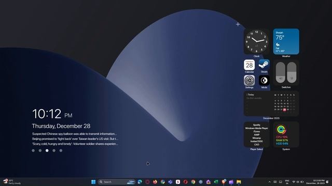Image resolution: width=332 pixels, height=186 pixels.
Task: Click the CPU 19% reading
Action: (282, 137)
